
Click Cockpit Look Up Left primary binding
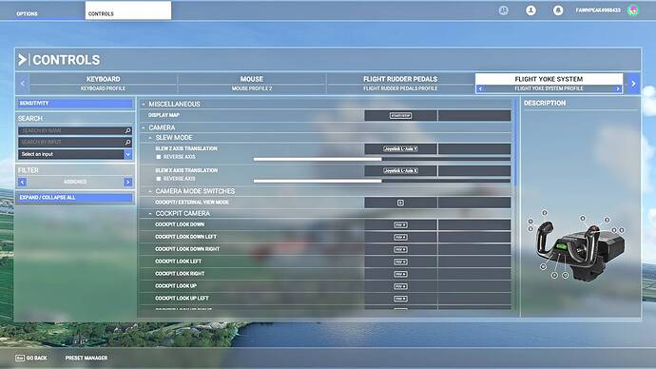pos(400,299)
